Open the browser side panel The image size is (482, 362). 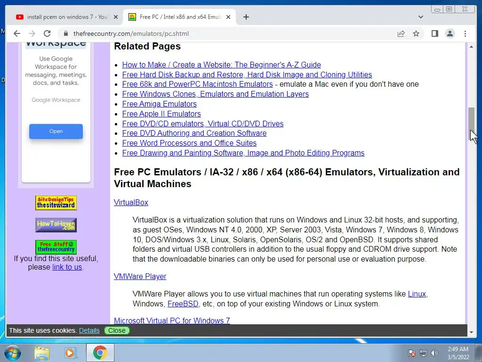pyautogui.click(x=434, y=33)
